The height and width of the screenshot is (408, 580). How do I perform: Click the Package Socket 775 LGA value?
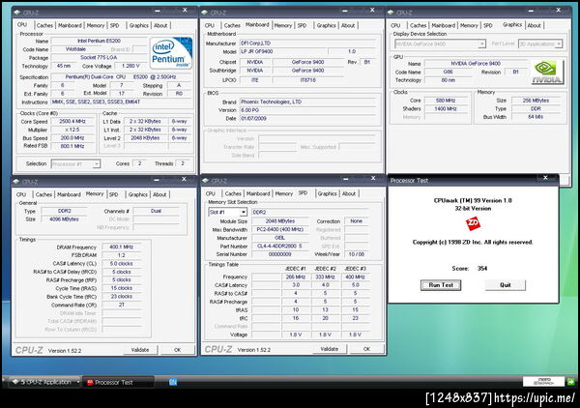(99, 58)
